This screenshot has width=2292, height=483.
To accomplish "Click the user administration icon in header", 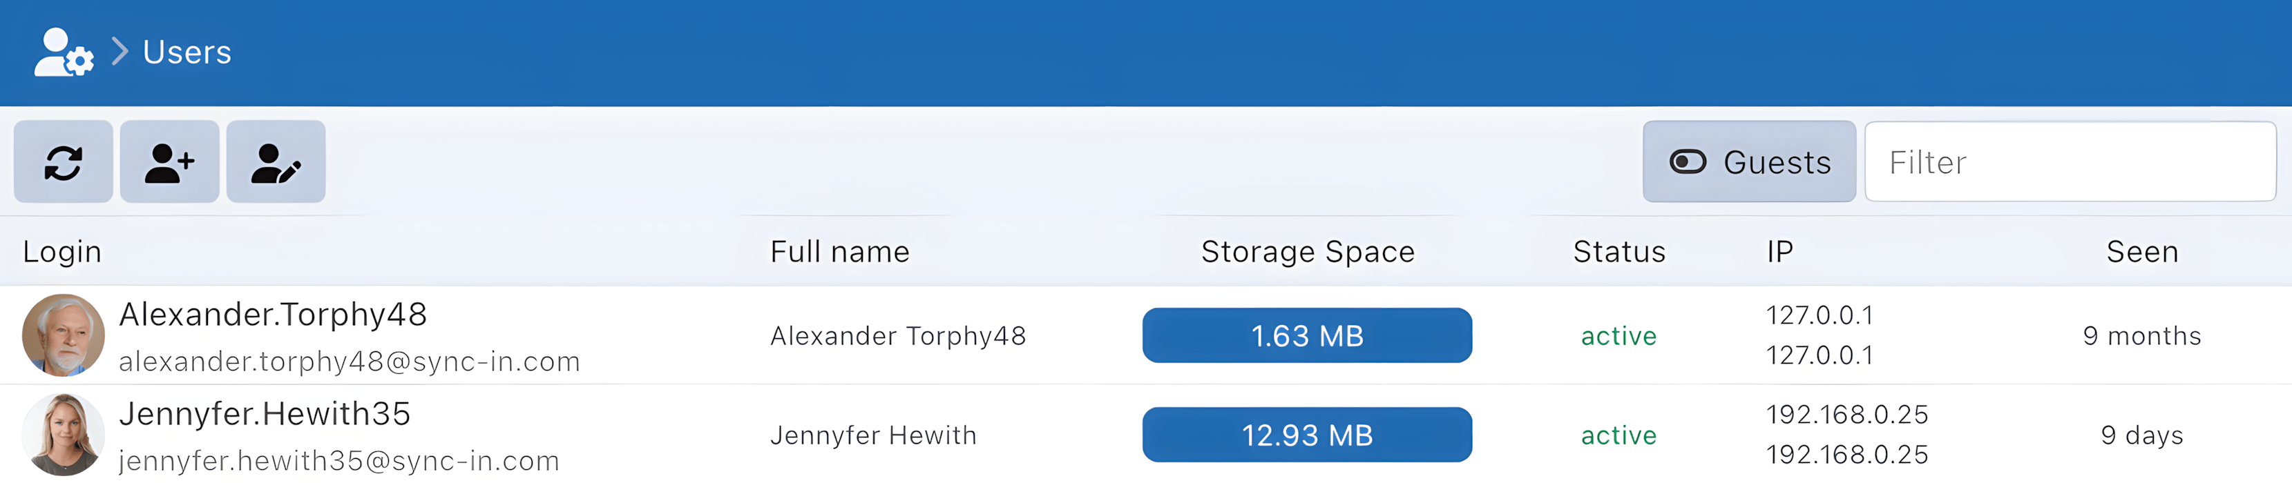I will pyautogui.click(x=63, y=52).
